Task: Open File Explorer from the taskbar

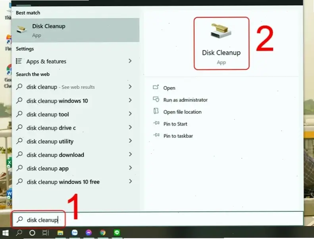Action: tap(60, 233)
